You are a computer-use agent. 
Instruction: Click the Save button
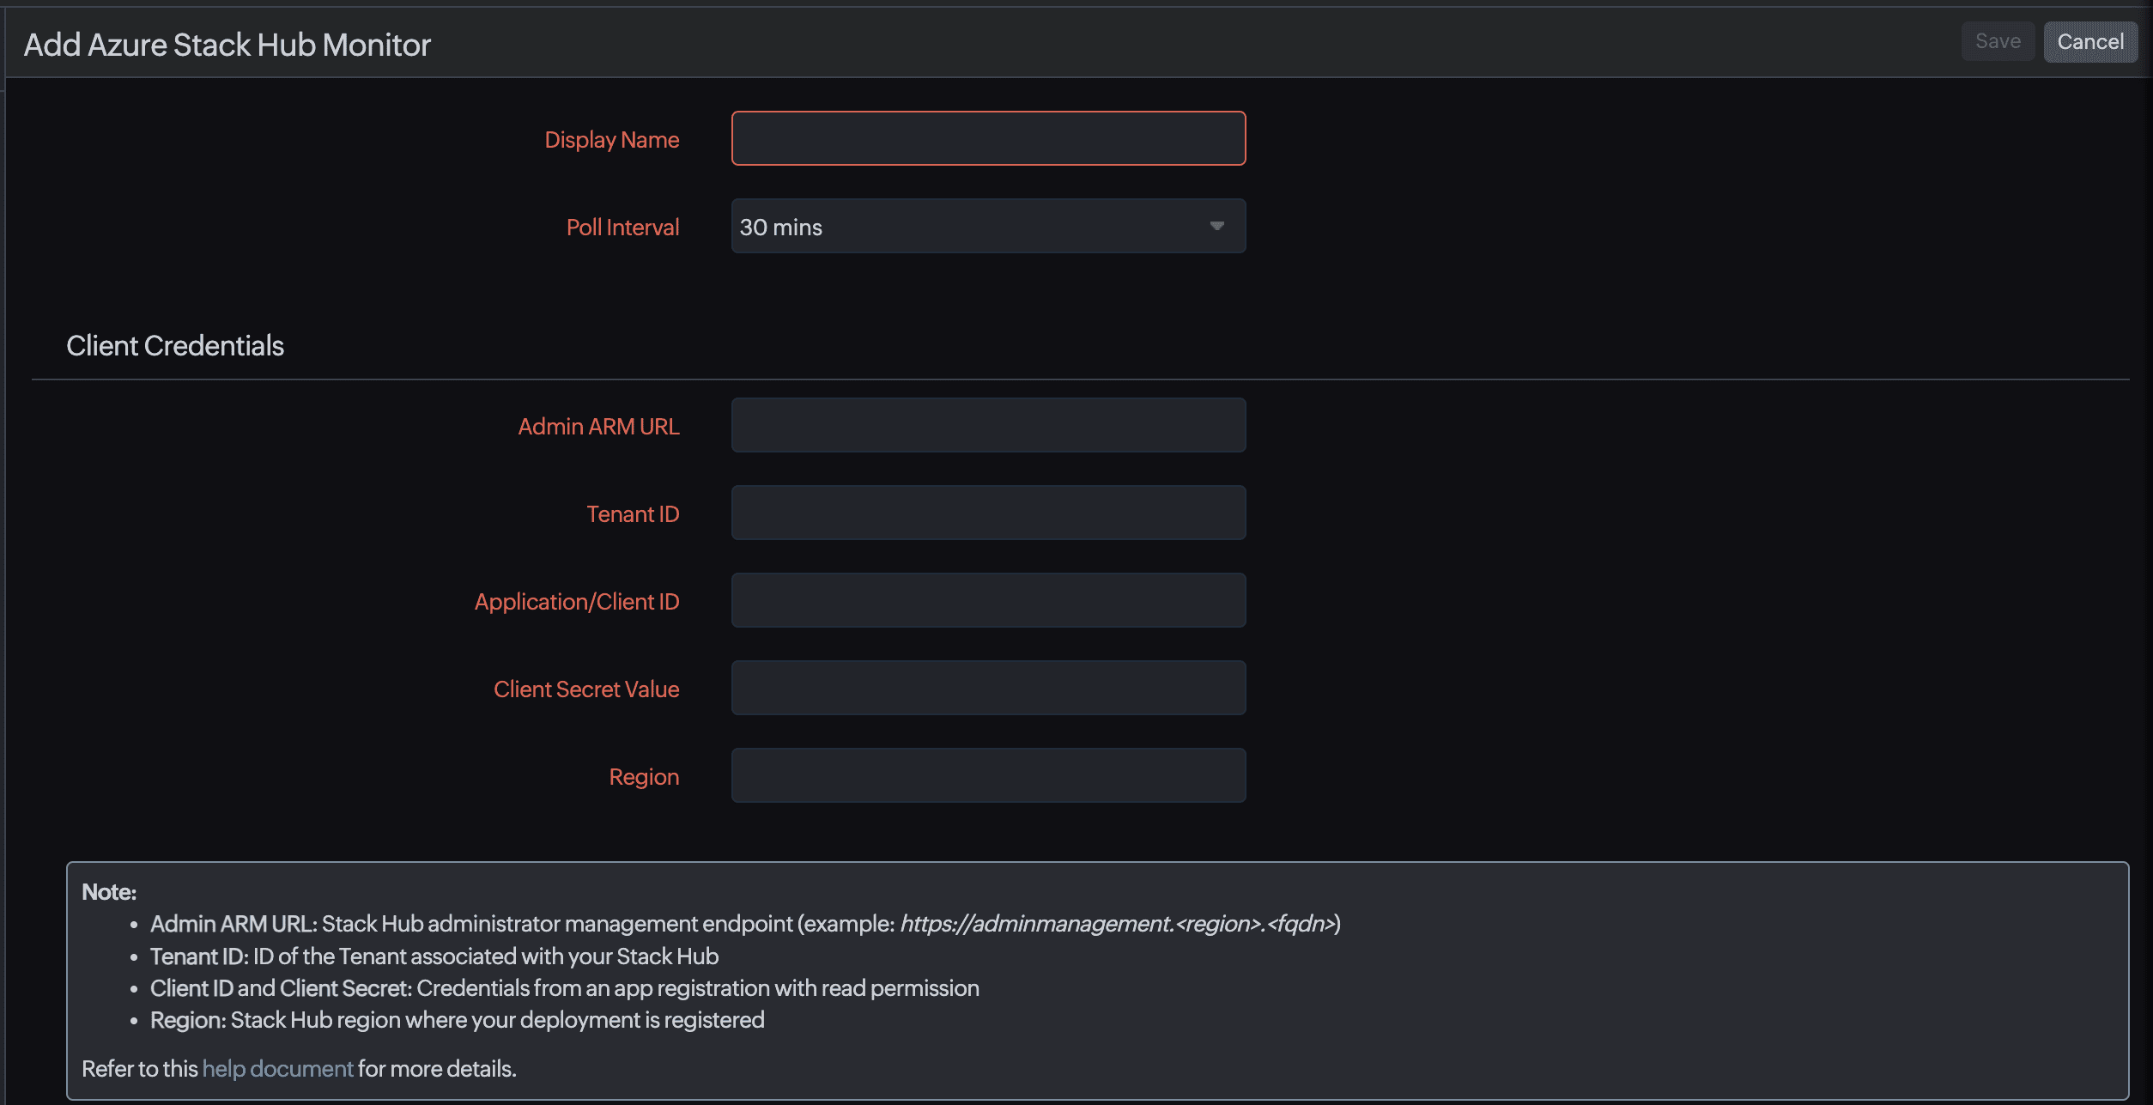(x=1998, y=41)
